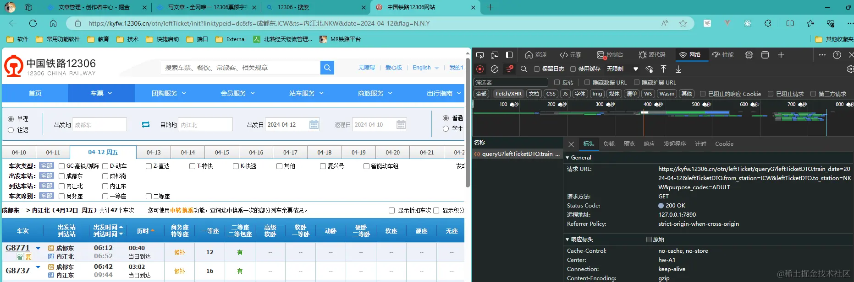The width and height of the screenshot is (854, 282).
Task: Close the request details pane with X
Action: click(x=571, y=144)
